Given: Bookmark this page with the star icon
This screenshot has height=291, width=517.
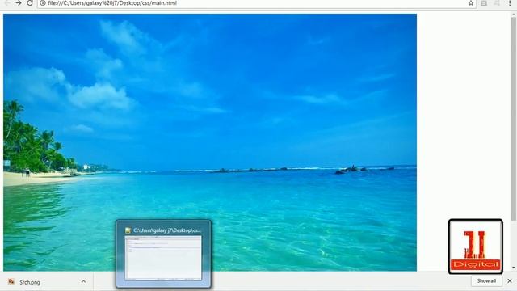Looking at the screenshot, I should pos(471,3).
